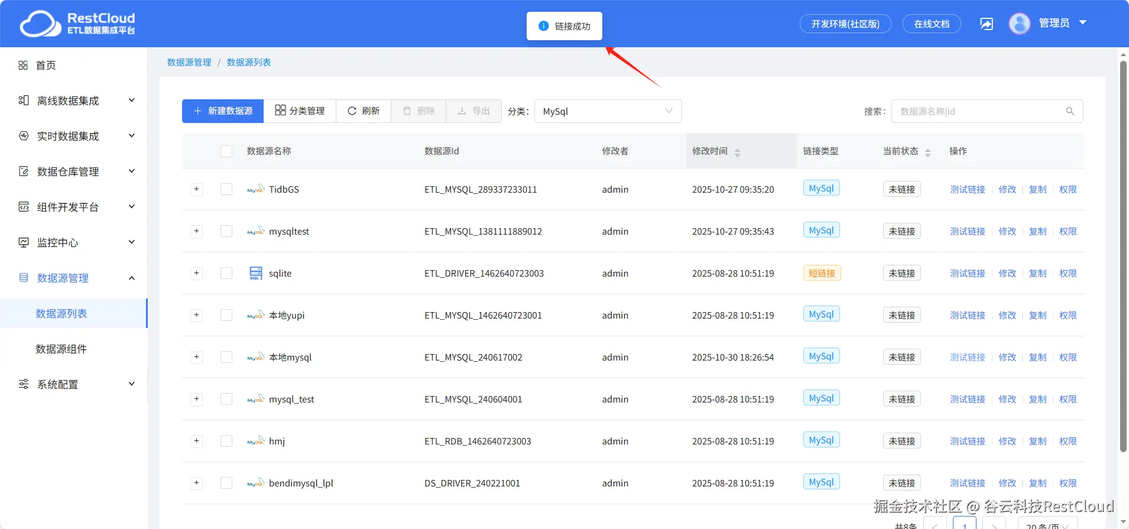Viewport: 1129px width, 529px height.
Task: Check the sqlite row checkbox
Action: point(226,273)
